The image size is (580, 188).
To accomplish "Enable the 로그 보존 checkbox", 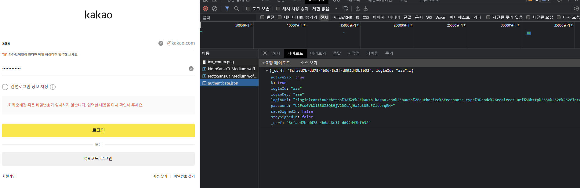I will click(x=248, y=9).
